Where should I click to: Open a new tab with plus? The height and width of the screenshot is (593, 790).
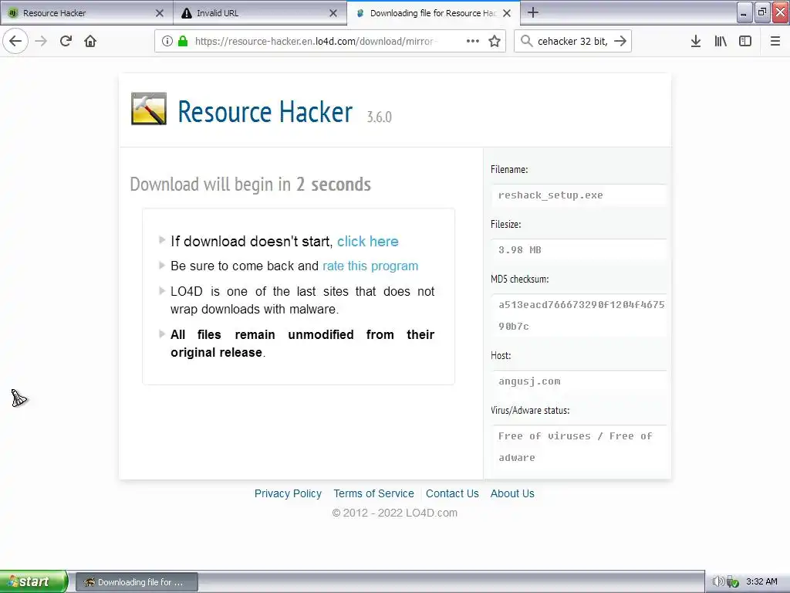[x=533, y=12]
